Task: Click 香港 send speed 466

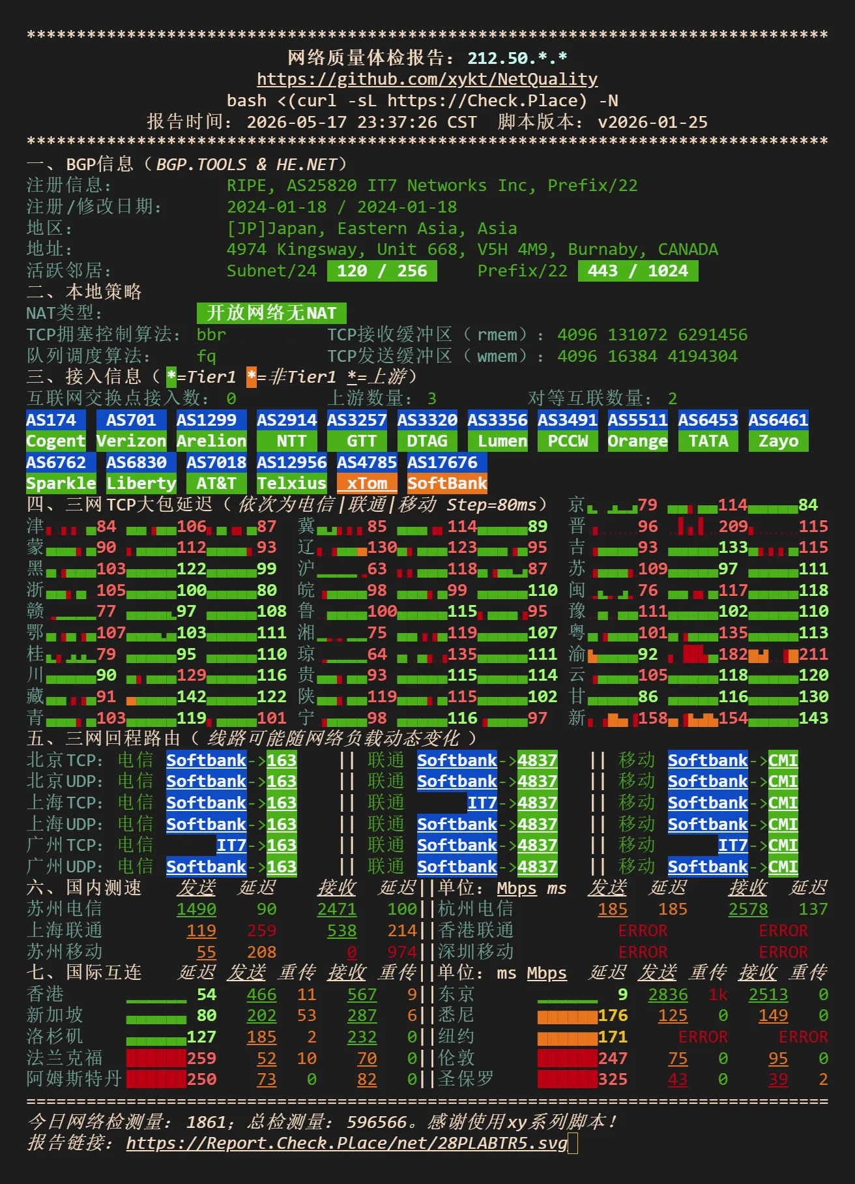Action: click(261, 994)
